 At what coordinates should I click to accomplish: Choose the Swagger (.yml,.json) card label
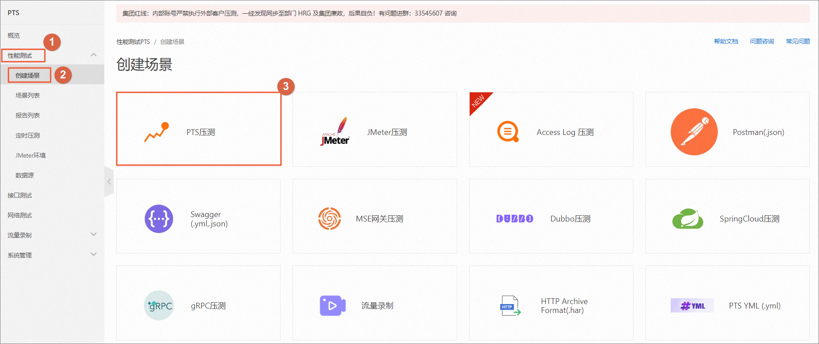[209, 219]
